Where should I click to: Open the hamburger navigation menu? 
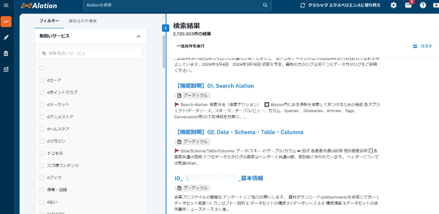click(x=6, y=5)
